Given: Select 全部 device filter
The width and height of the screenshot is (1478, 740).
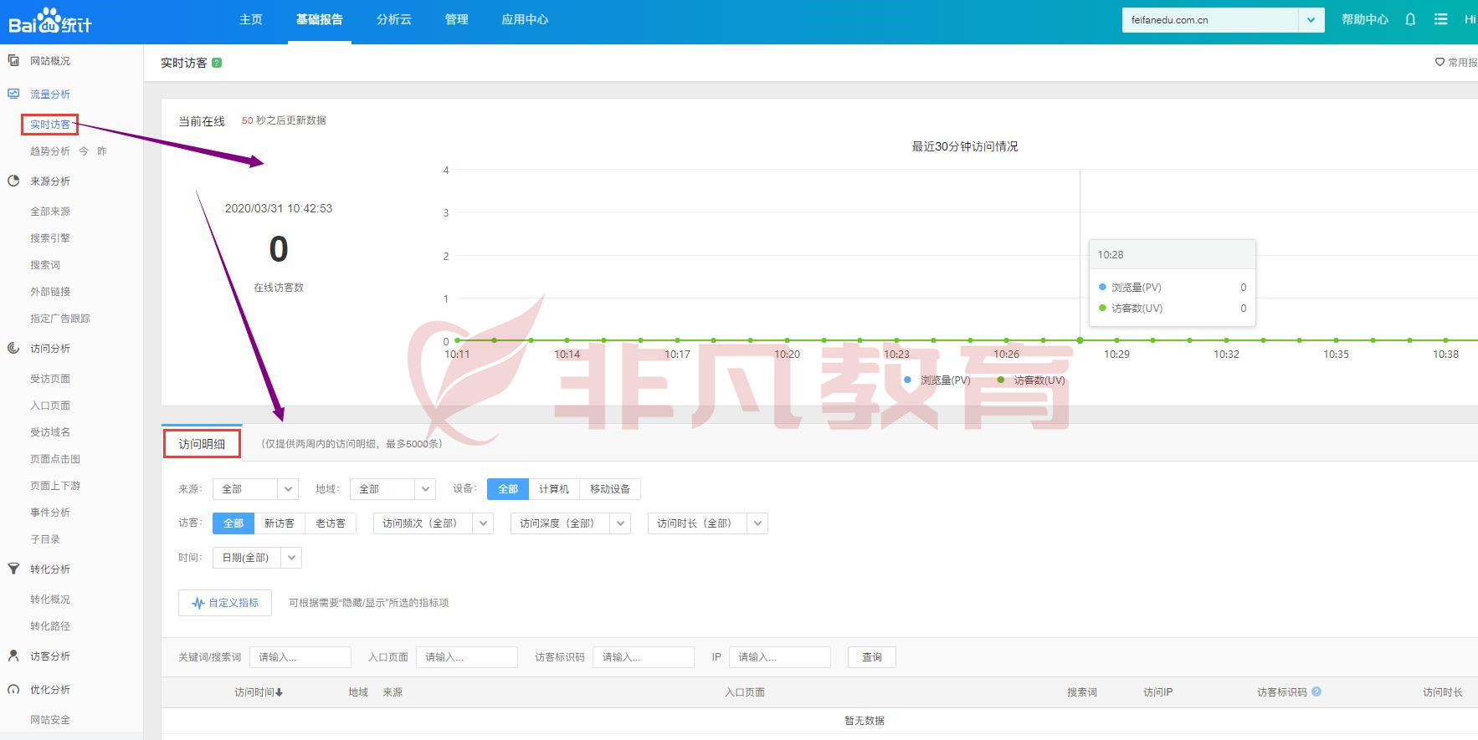Looking at the screenshot, I should coord(508,488).
